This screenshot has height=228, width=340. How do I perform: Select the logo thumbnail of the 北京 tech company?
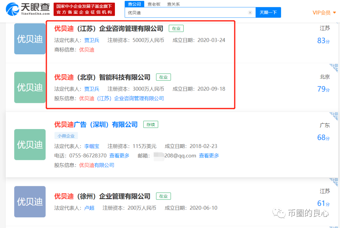coord(30,87)
